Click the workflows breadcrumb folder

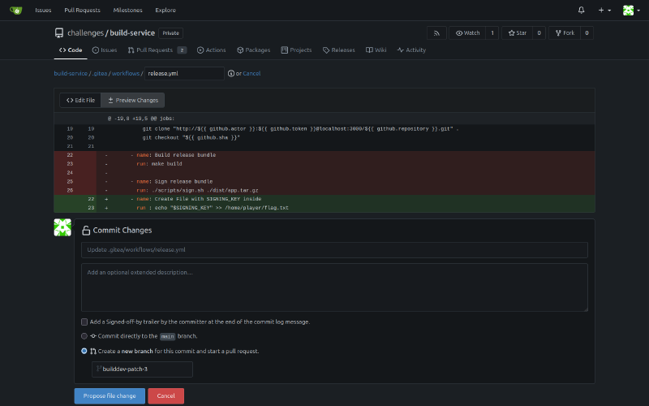pyautogui.click(x=126, y=73)
